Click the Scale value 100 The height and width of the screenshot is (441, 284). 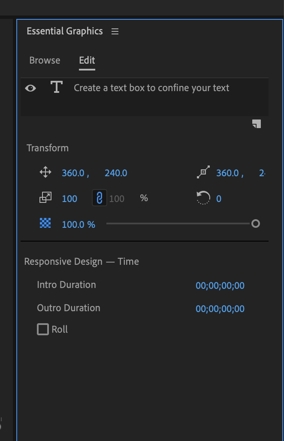pos(69,199)
